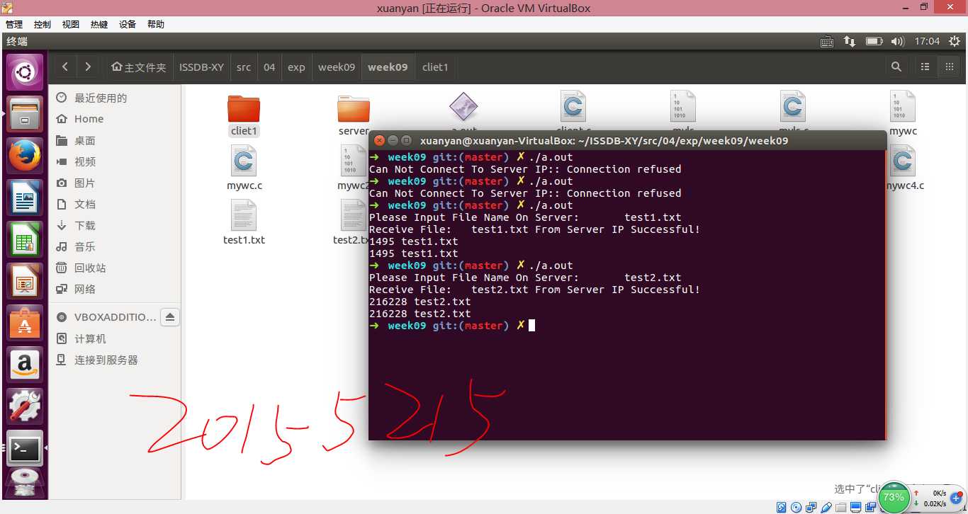The width and height of the screenshot is (968, 514).
Task: Click the DVD disc launcher icon
Action: tap(25, 484)
